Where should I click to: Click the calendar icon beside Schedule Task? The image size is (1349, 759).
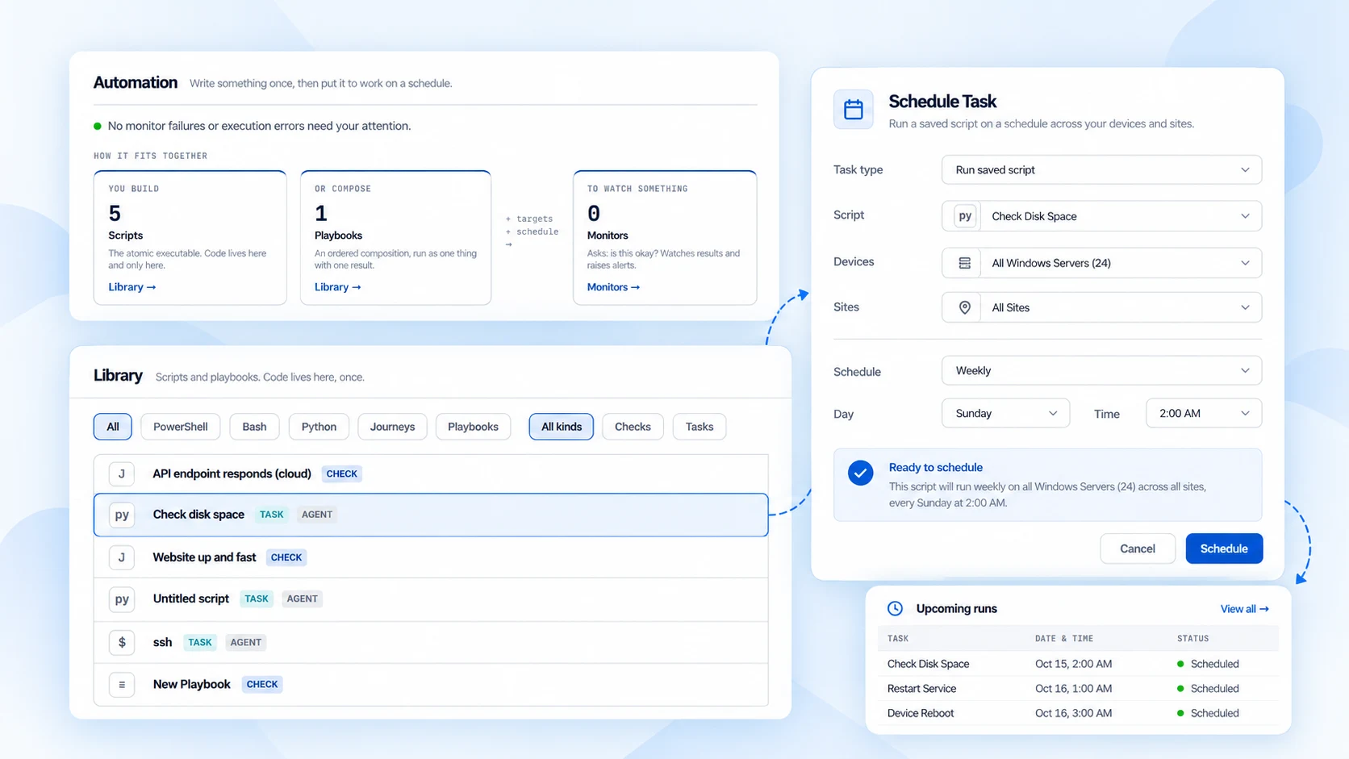pyautogui.click(x=853, y=110)
